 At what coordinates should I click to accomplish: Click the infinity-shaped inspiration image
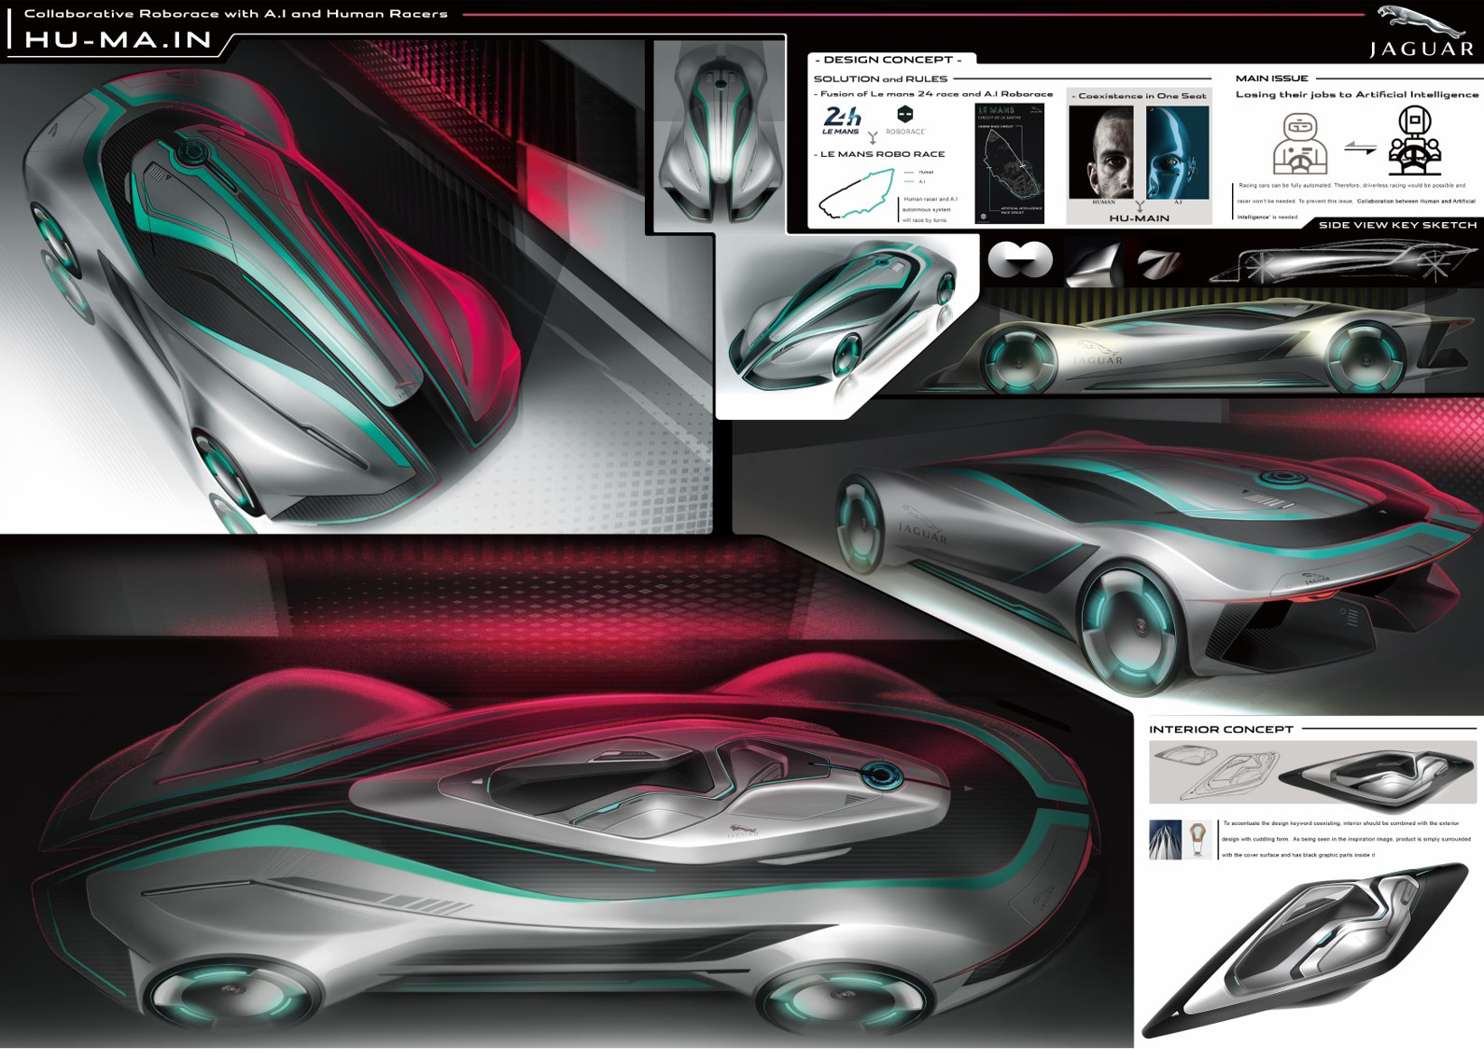pos(1020,260)
